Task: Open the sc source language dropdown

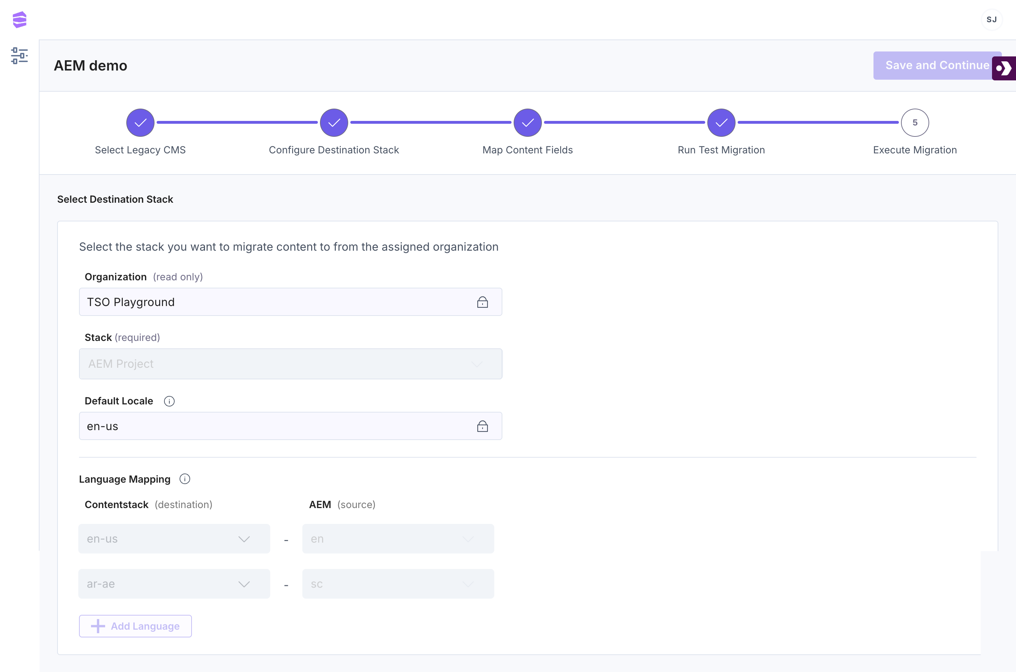Action: coord(398,584)
